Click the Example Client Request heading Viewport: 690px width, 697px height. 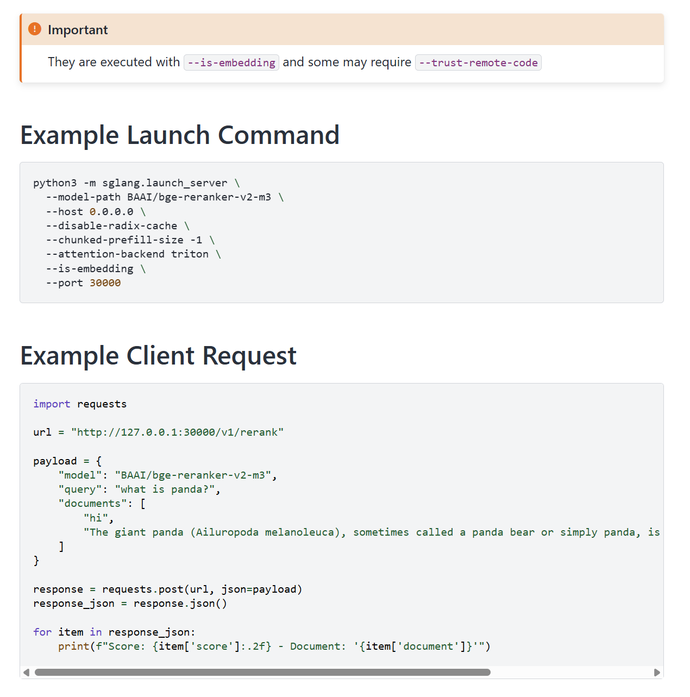click(x=158, y=356)
